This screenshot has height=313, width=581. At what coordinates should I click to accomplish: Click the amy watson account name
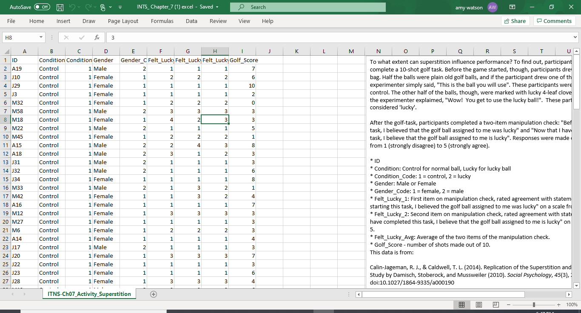470,7
